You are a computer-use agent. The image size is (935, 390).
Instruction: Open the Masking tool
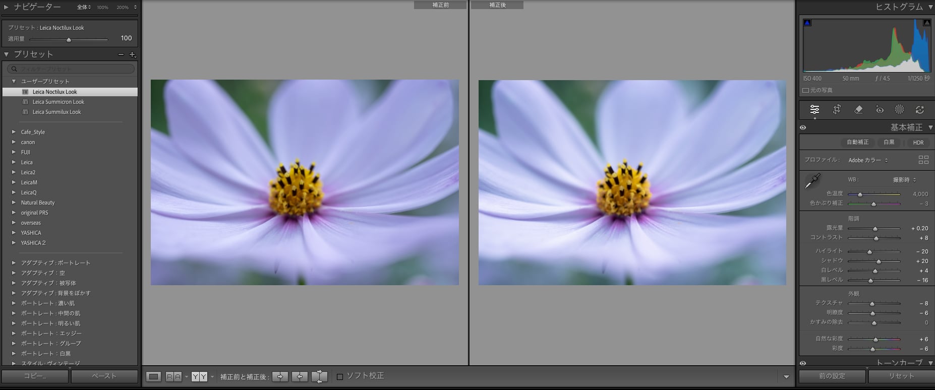899,109
